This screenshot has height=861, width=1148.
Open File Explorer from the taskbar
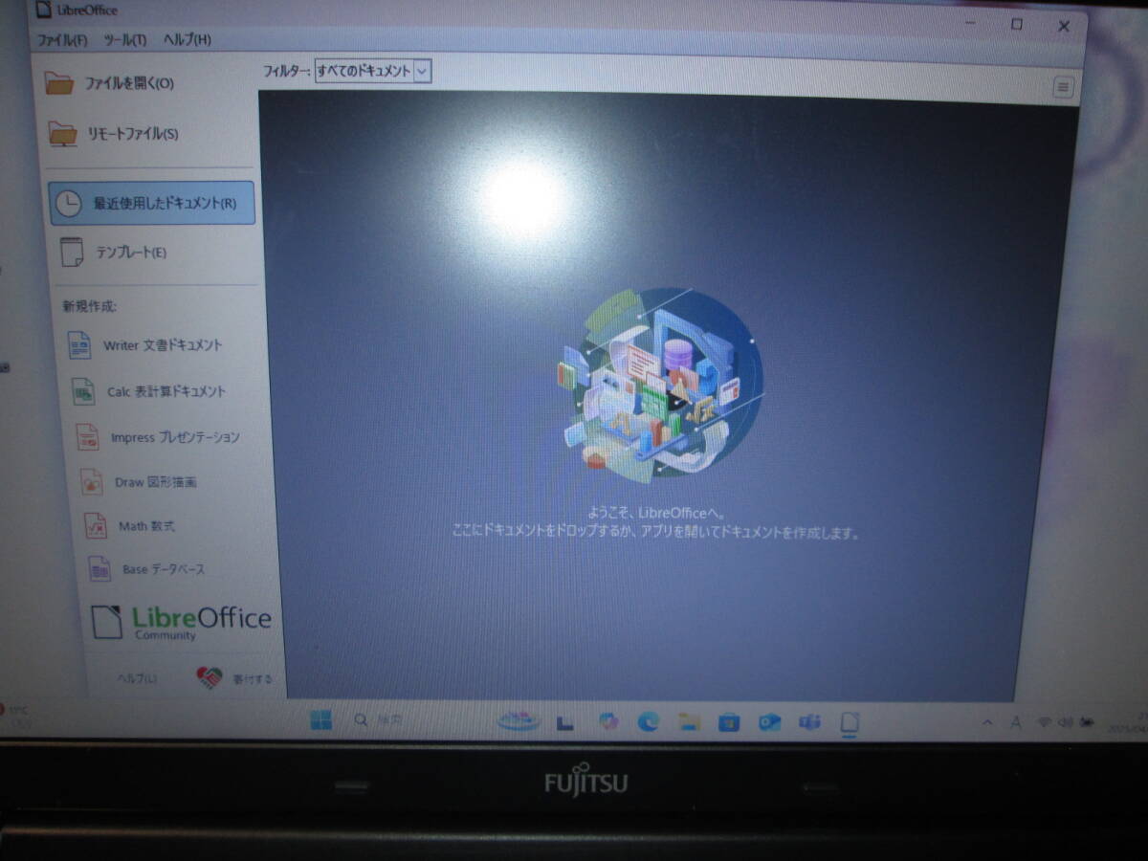[689, 722]
